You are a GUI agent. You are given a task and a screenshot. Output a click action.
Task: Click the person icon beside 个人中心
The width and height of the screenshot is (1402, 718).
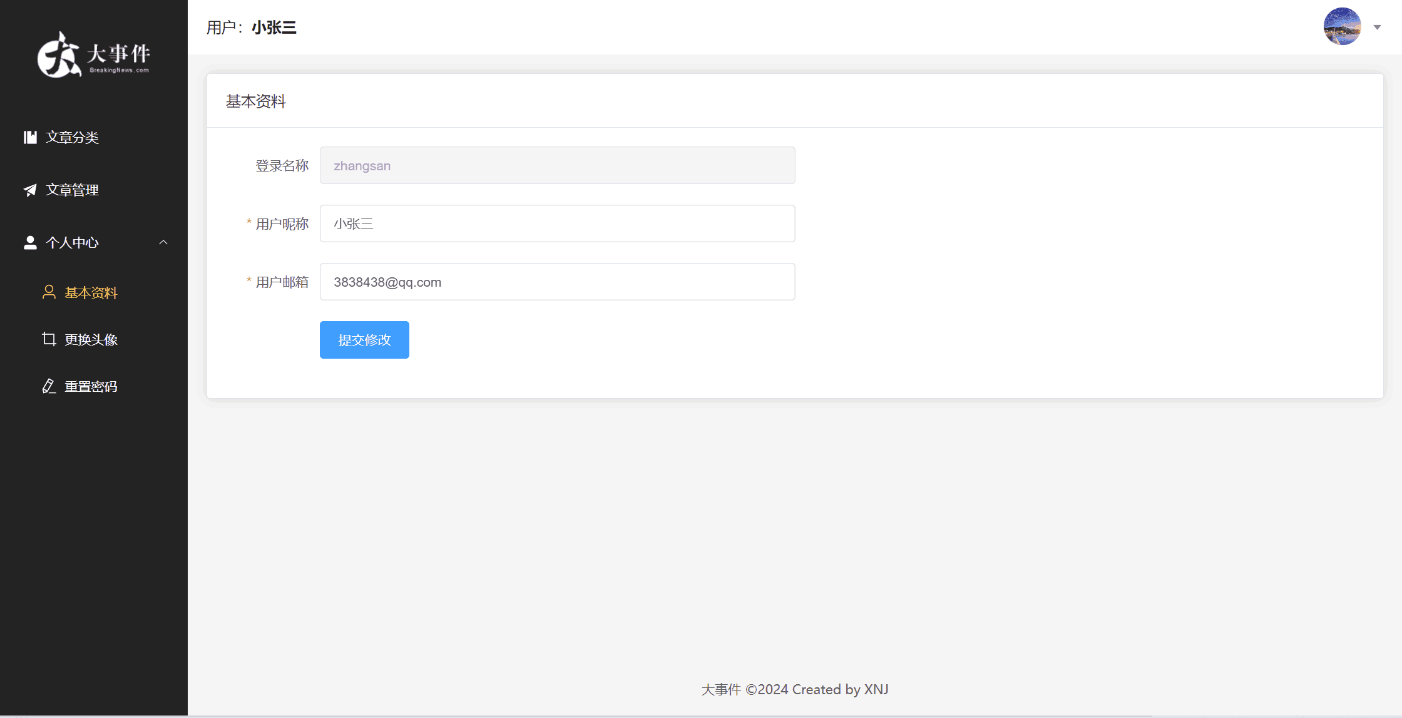30,242
